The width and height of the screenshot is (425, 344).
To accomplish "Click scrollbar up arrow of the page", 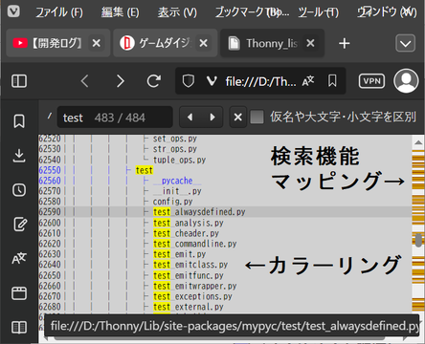I will [418, 142].
